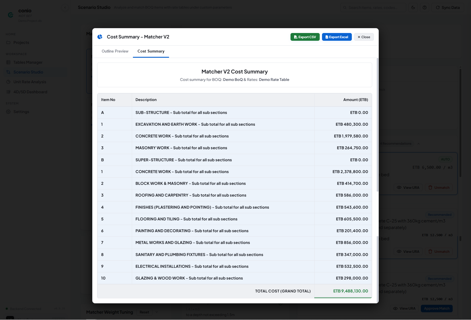Click the Sync Data button
Screen dimensions: 471x320
coord(448,7)
